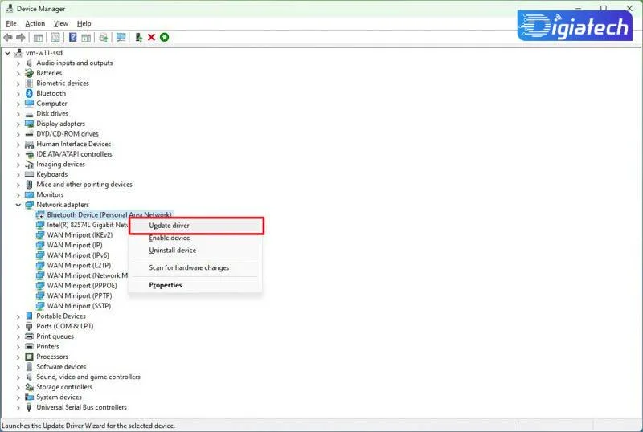Click the Printers category icon
Viewport: 643px width, 432px height.
coord(29,346)
